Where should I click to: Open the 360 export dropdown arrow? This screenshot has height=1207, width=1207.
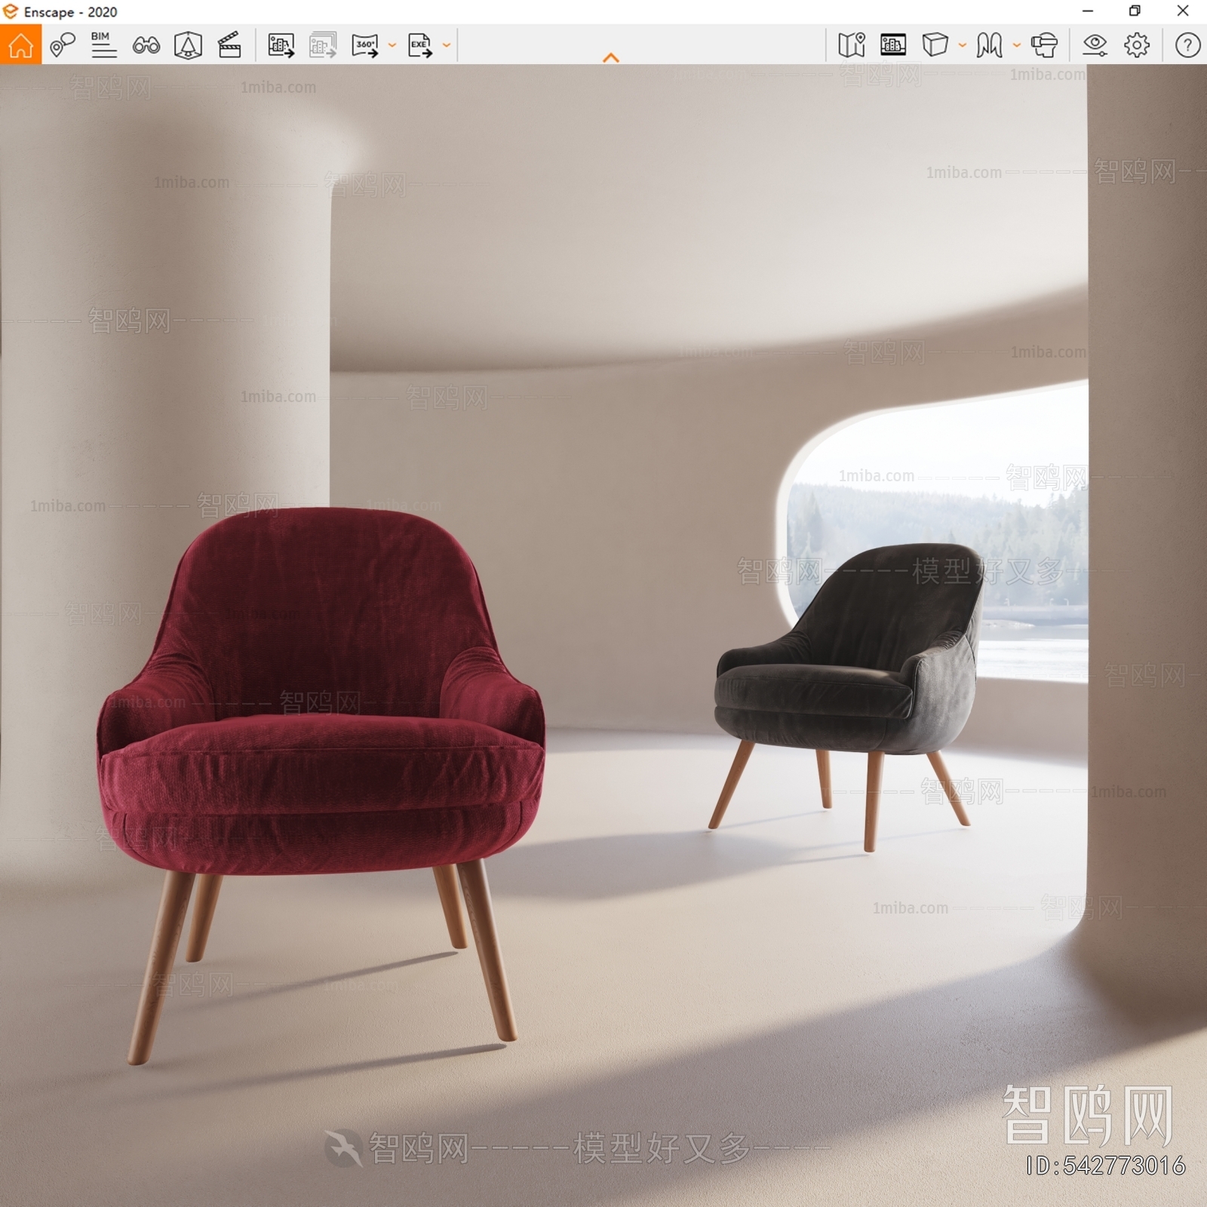(x=392, y=45)
